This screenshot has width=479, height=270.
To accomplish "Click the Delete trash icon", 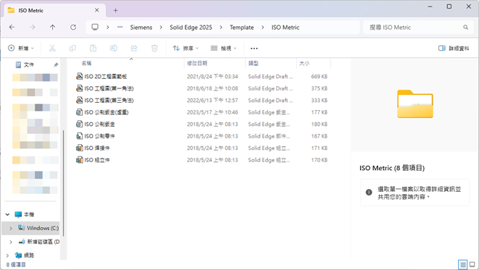I will (155, 48).
